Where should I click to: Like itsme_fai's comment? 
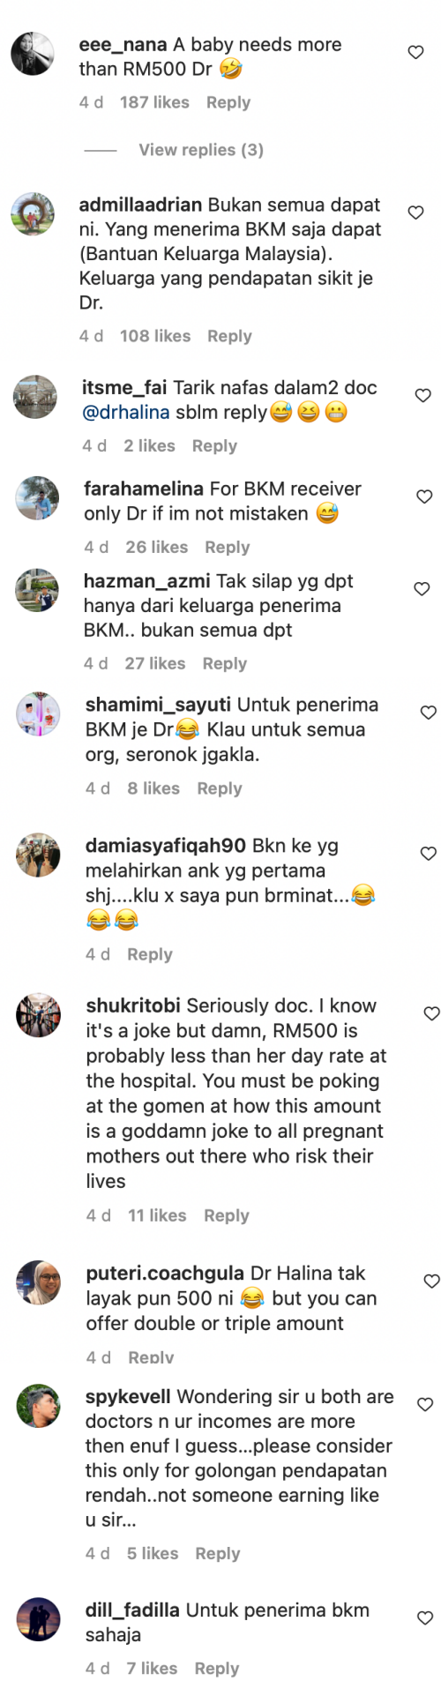point(422,395)
